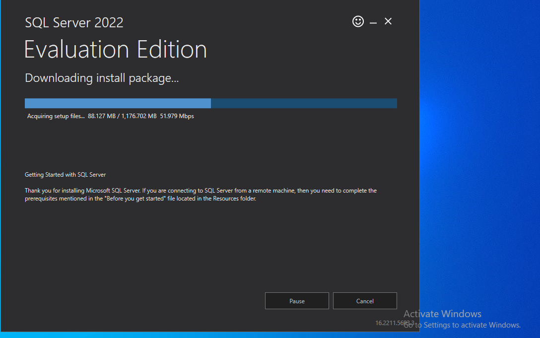The image size is (540, 338).
Task: Select the 'Acquiring setup files...' status text
Action: [x=56, y=116]
